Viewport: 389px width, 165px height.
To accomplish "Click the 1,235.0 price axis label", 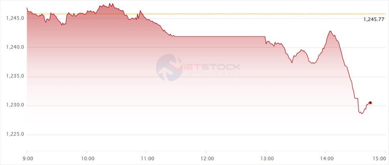I will pos(15,76).
